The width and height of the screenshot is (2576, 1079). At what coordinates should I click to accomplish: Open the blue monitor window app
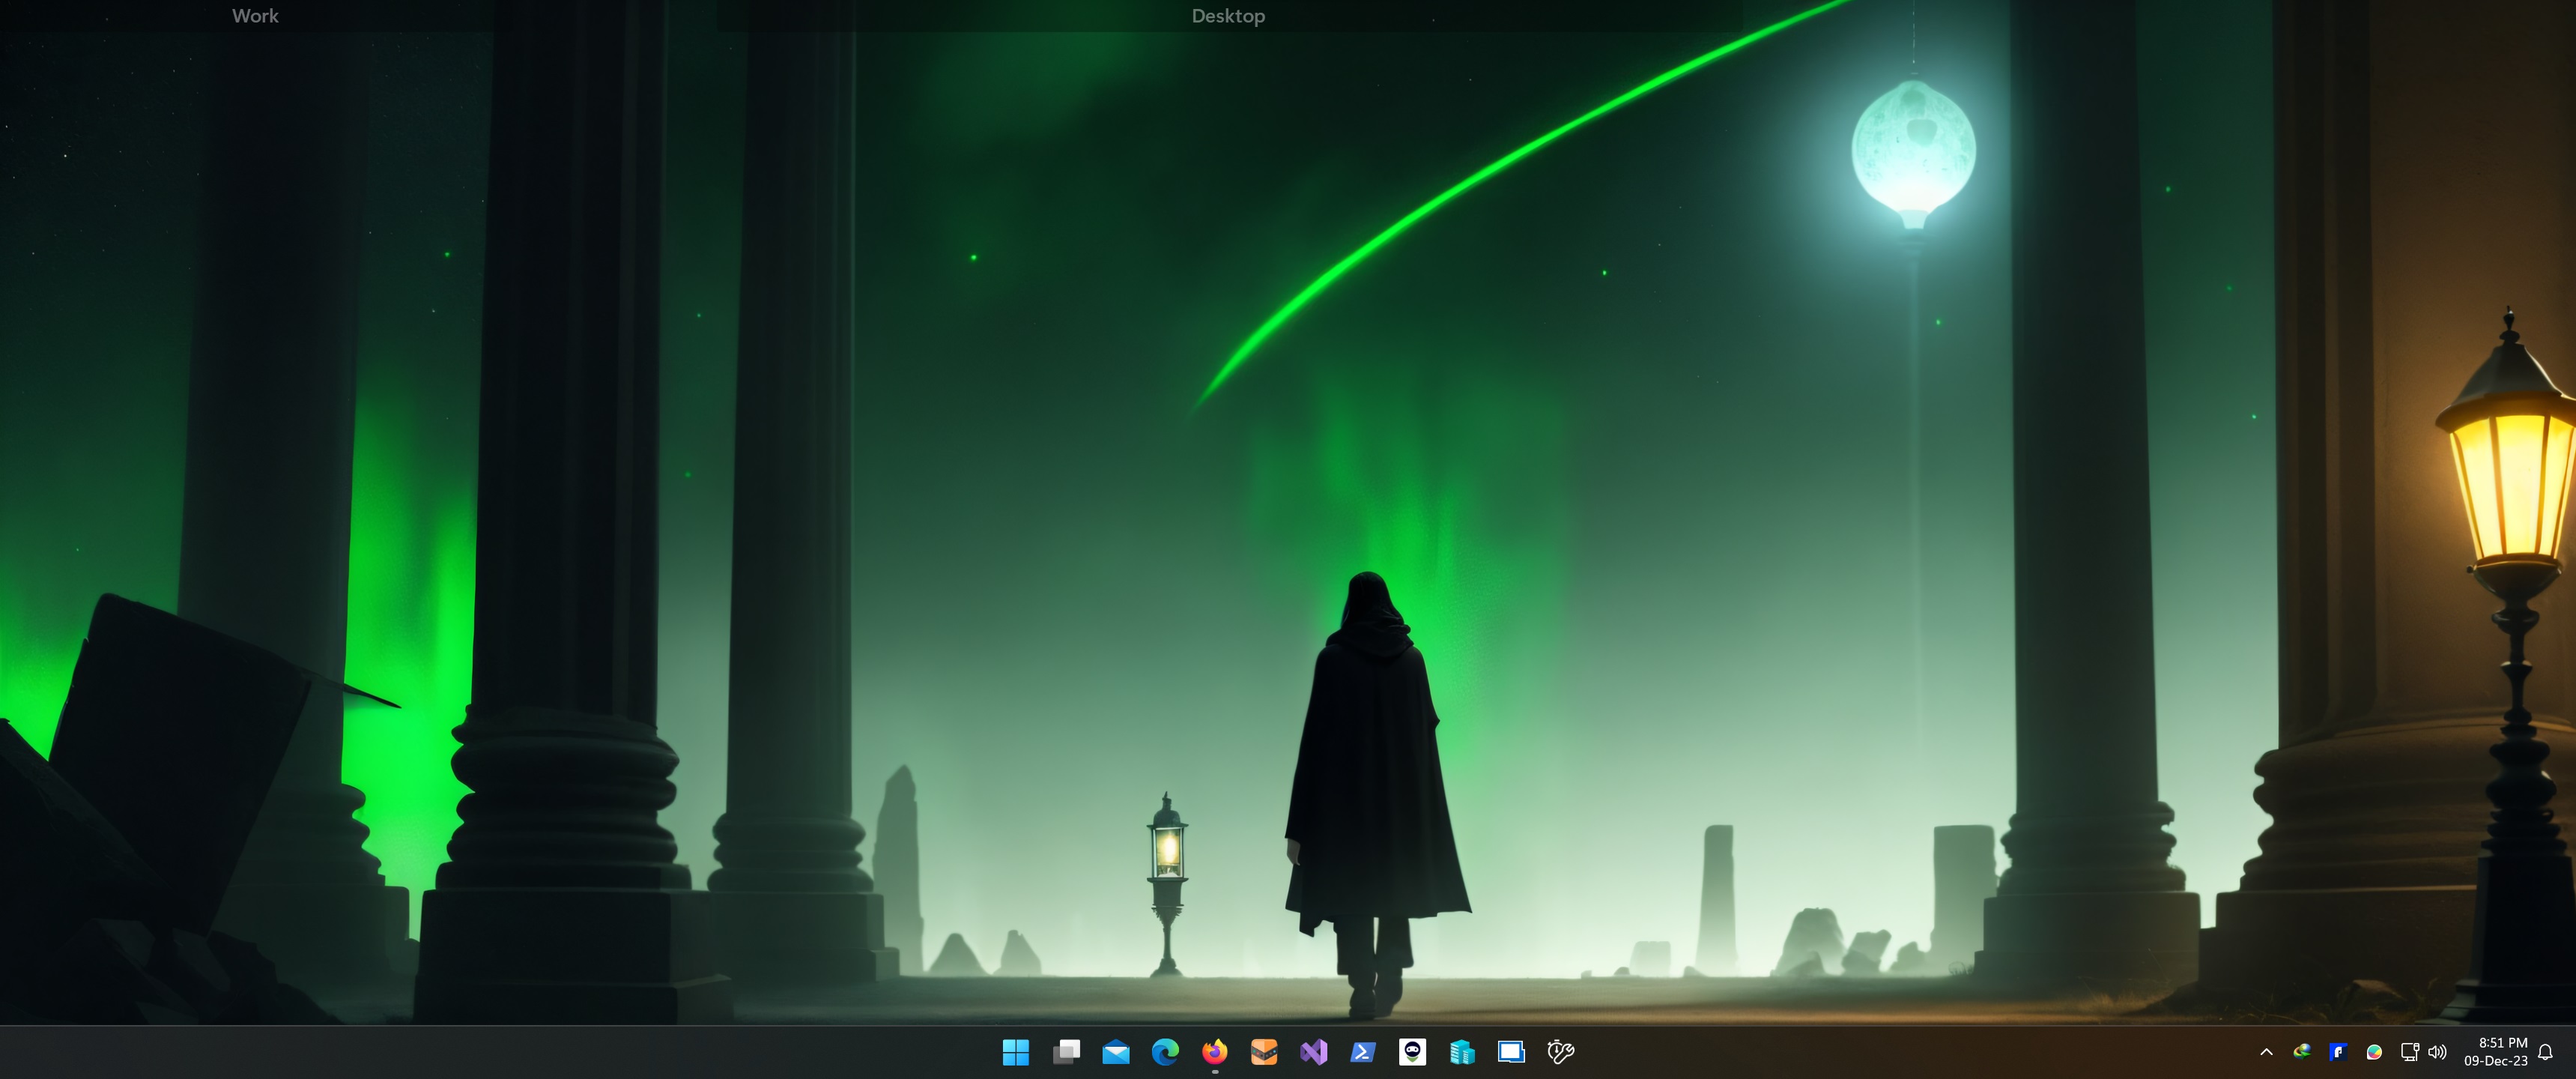tap(1511, 1051)
